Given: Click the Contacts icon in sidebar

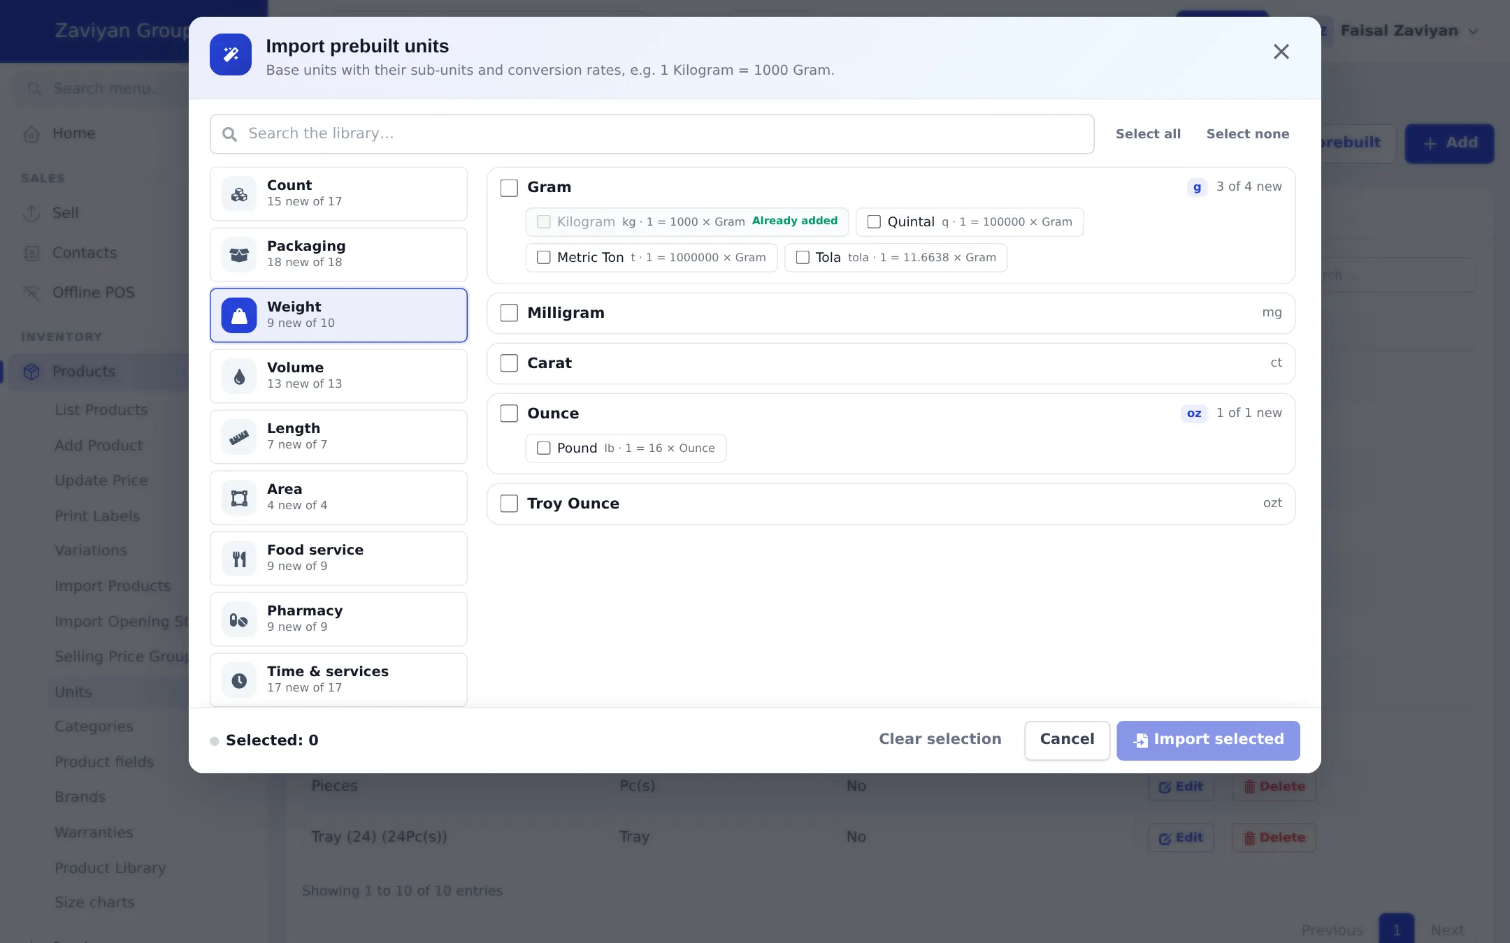Looking at the screenshot, I should tap(31, 253).
